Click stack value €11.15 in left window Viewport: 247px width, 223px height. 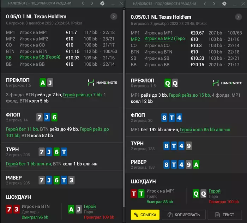click(x=73, y=52)
